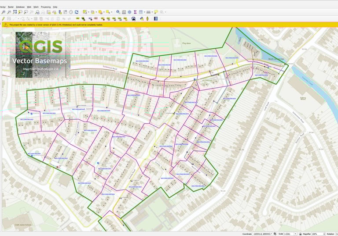Click the Vector Basemaps MapTiler banner
Image resolution: width=338 pixels, height=236 pixels.
pos(40,55)
